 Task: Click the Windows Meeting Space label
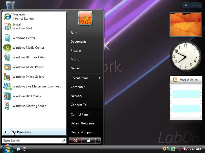tap(29, 106)
